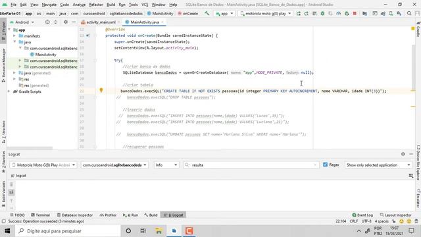
Task: Click the clear logcat trash icon
Action: [x=11, y=184]
